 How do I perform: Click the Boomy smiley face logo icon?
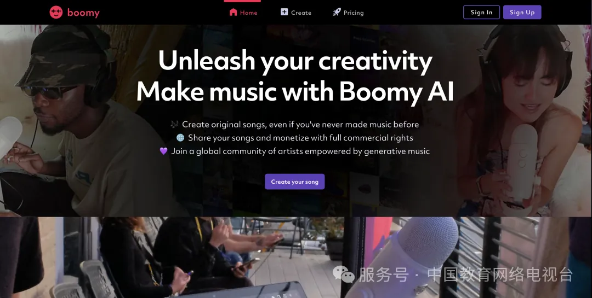[56, 13]
